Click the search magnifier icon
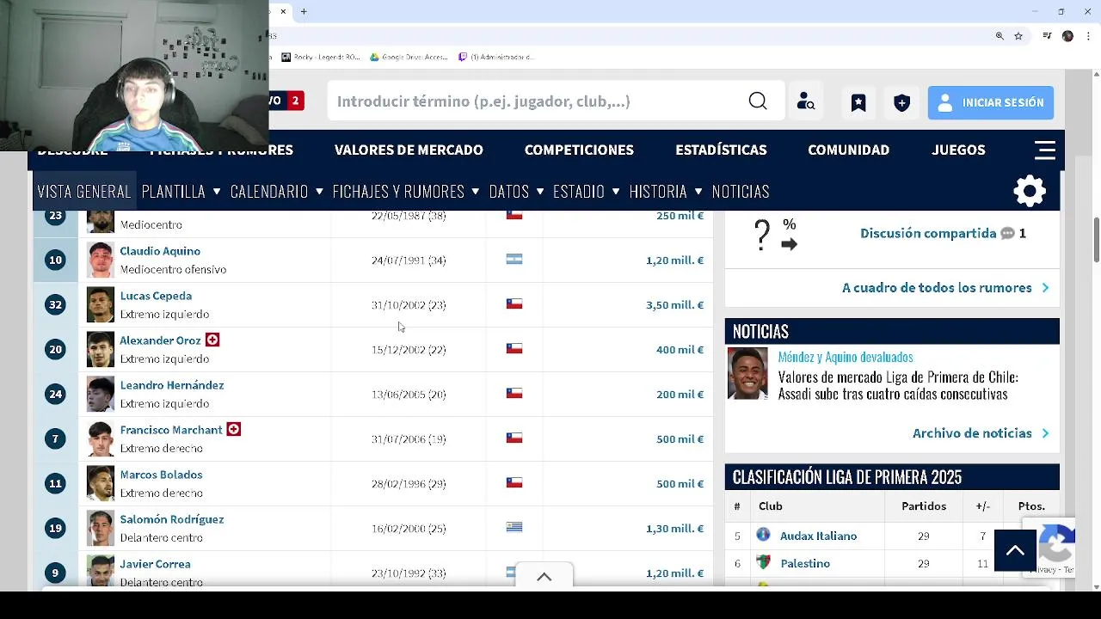1101x619 pixels. (x=758, y=101)
